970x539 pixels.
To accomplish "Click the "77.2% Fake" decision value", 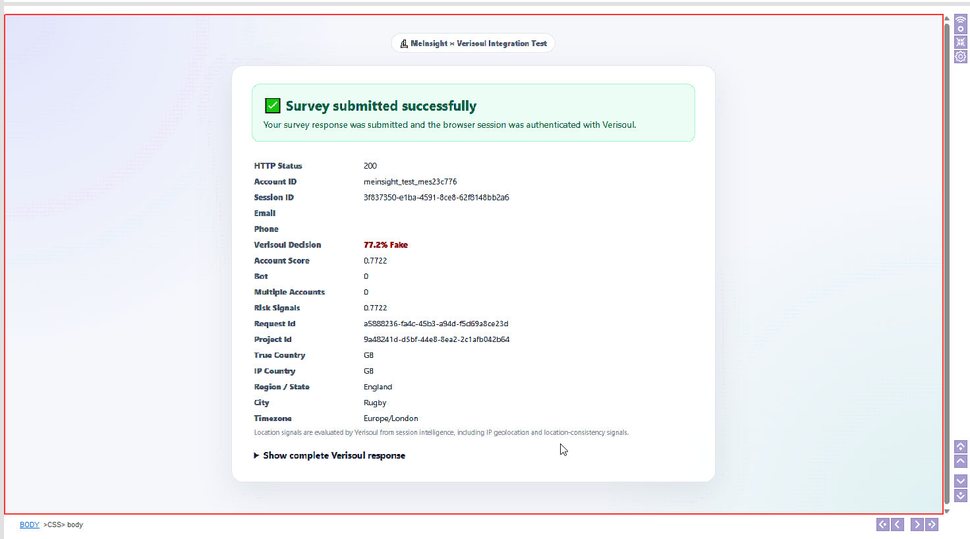I will 385,245.
